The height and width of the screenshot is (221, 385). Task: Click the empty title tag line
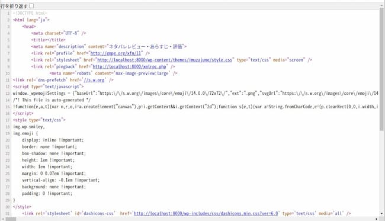click(x=48, y=40)
